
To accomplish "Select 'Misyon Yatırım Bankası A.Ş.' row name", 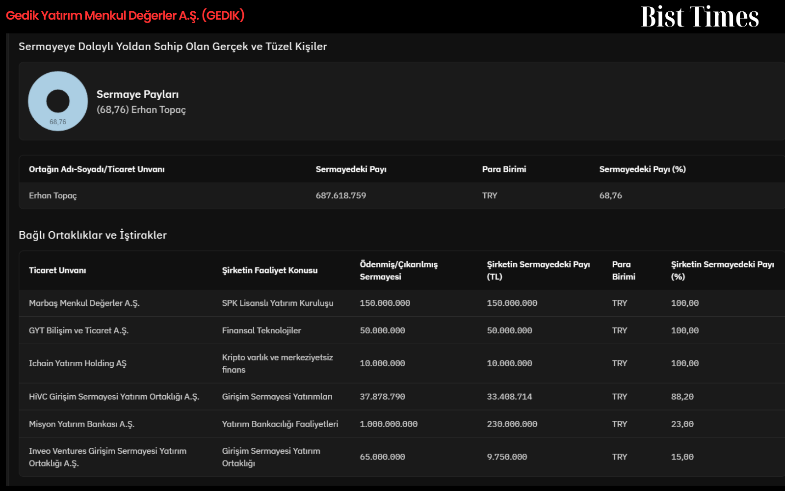I will click(x=81, y=424).
